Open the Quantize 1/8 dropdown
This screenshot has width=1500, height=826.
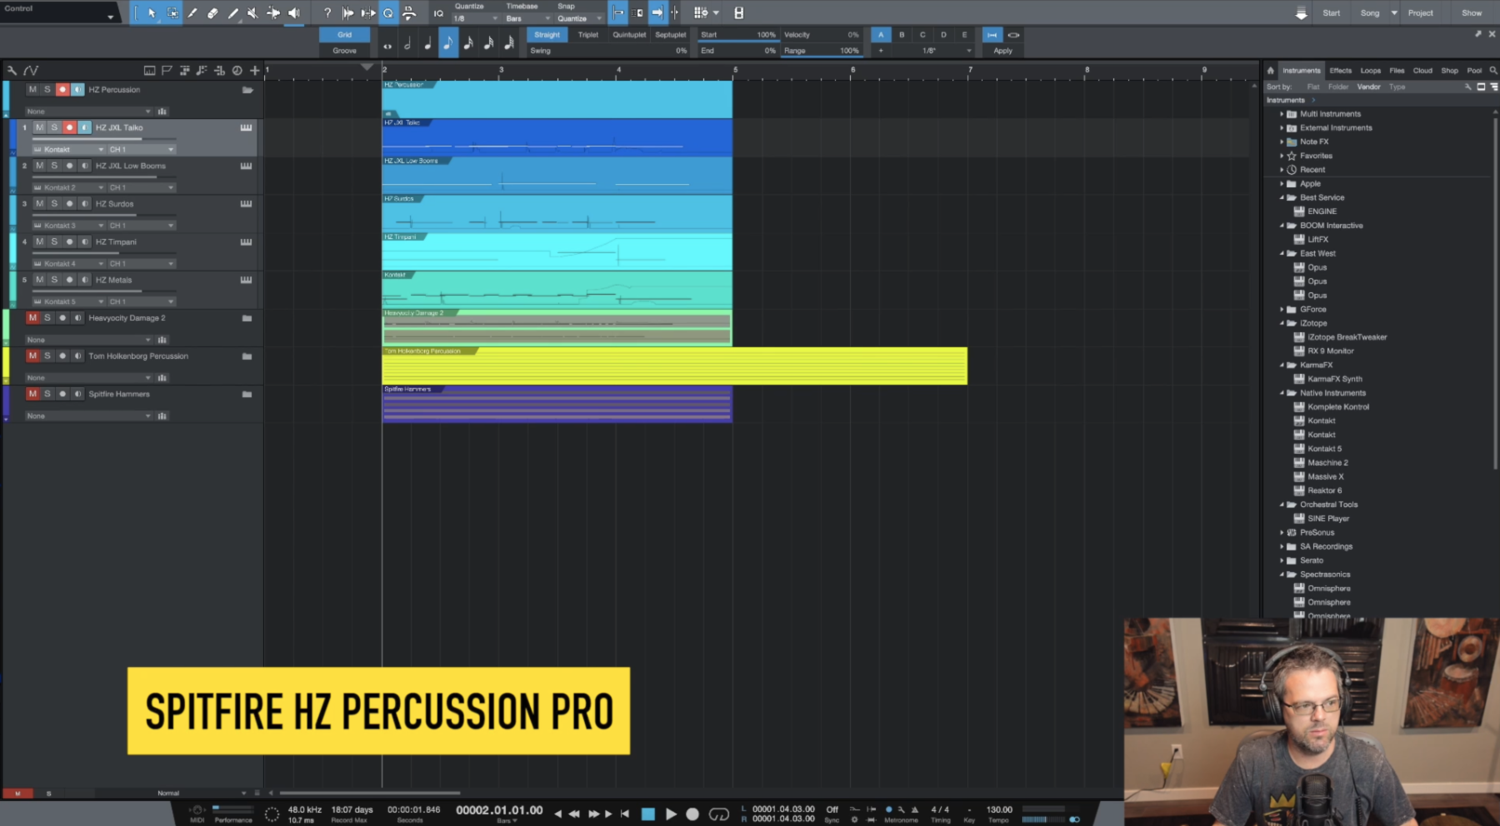[x=475, y=18]
